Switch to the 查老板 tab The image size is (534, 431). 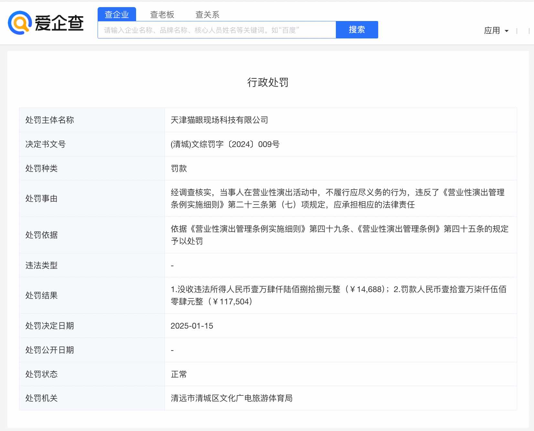coord(162,15)
